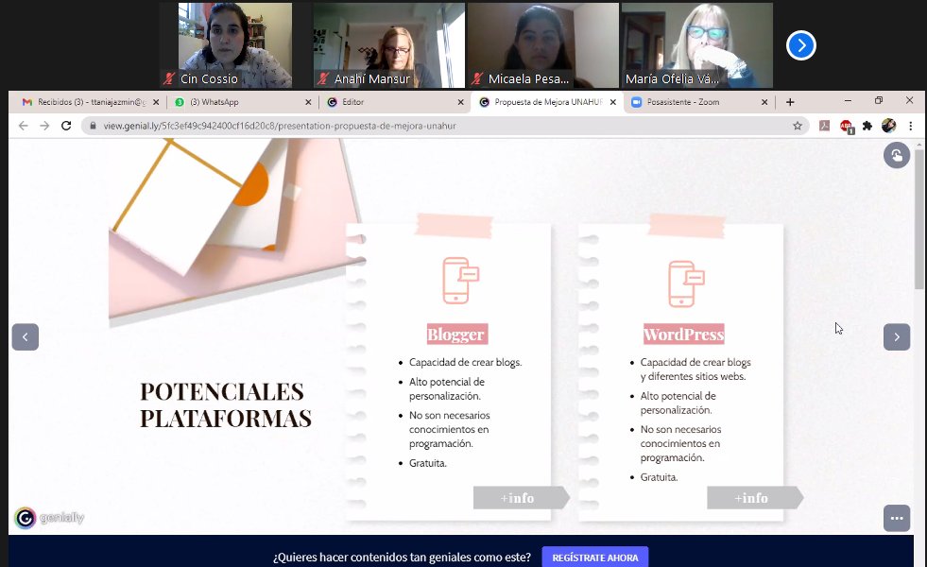The height and width of the screenshot is (567, 927).
Task: Restore down the browser window
Action: (879, 101)
